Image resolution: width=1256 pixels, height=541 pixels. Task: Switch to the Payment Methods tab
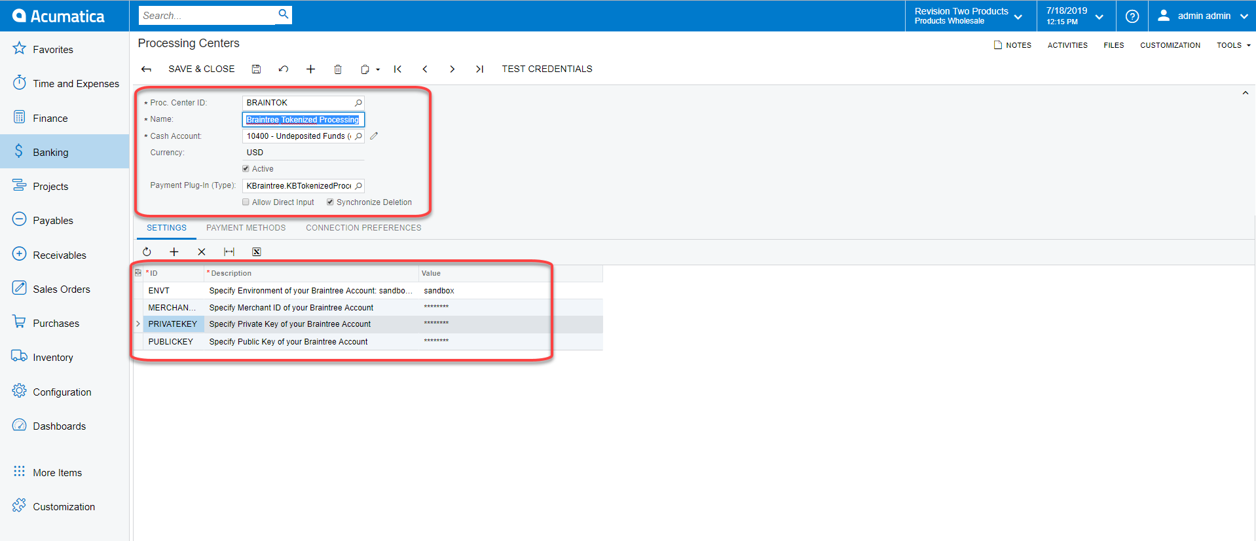pyautogui.click(x=246, y=228)
